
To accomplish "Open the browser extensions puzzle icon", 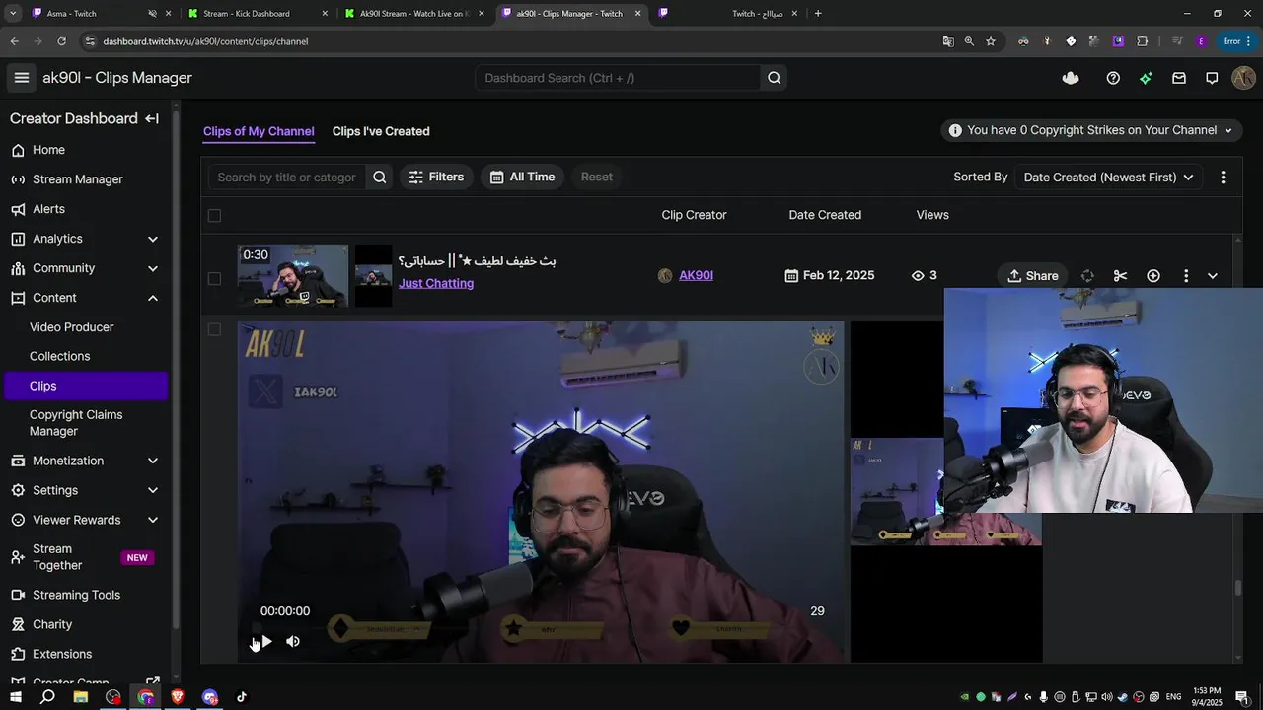I will coord(1143,41).
